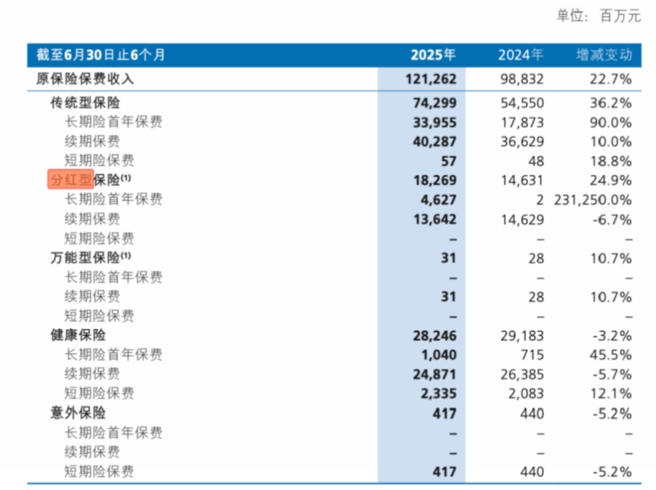
Task: Select the 24,871 renewal premium value
Action: pos(434,374)
